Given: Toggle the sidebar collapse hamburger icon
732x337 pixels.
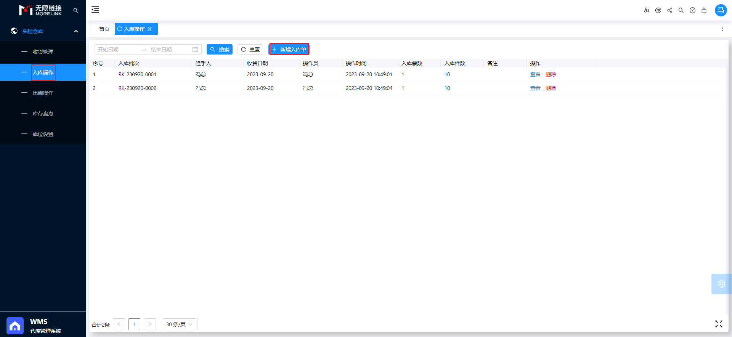Looking at the screenshot, I should click(x=95, y=10).
